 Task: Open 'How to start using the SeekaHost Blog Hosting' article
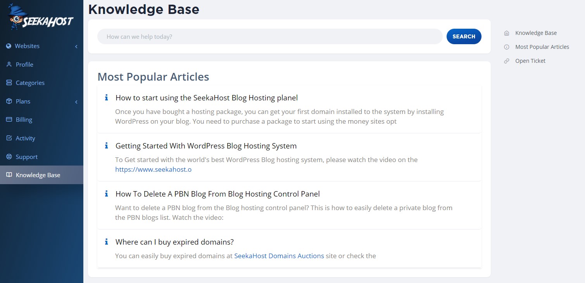207,98
